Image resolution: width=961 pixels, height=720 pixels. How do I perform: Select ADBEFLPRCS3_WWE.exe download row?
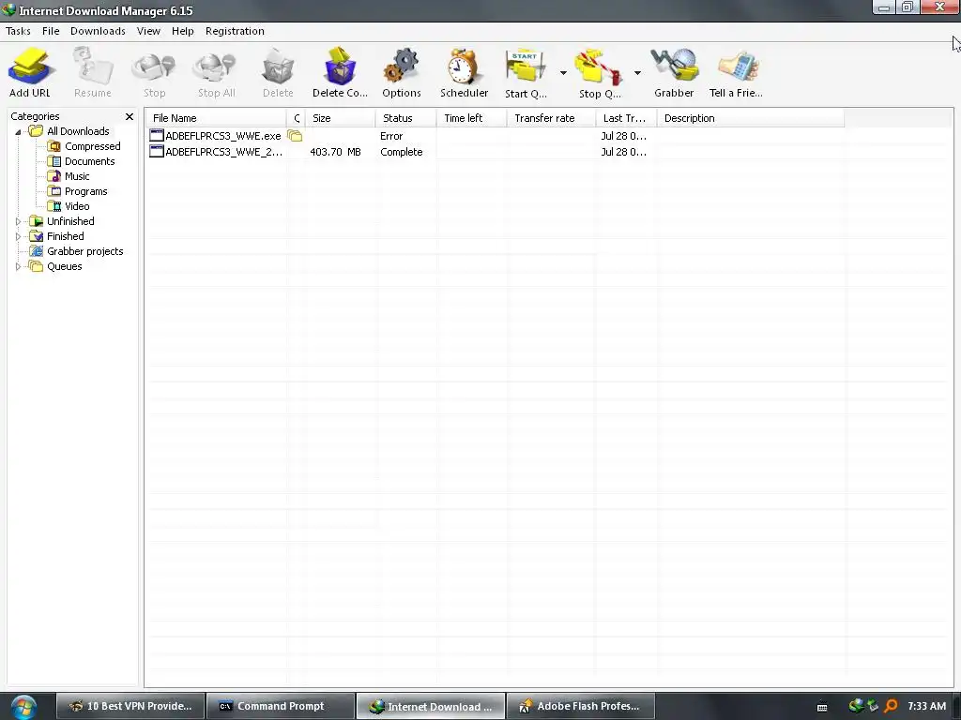pos(495,136)
